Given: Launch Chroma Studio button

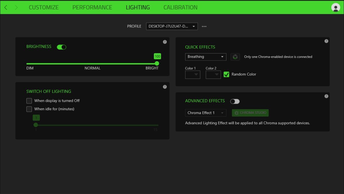Looking at the screenshot, I should tap(250, 113).
